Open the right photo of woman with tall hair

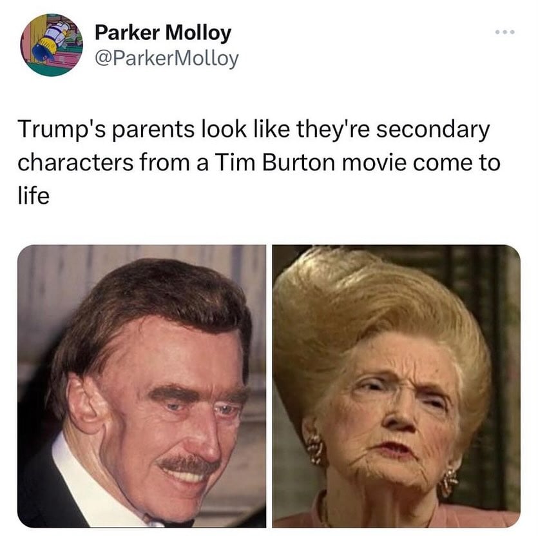[x=396, y=386]
